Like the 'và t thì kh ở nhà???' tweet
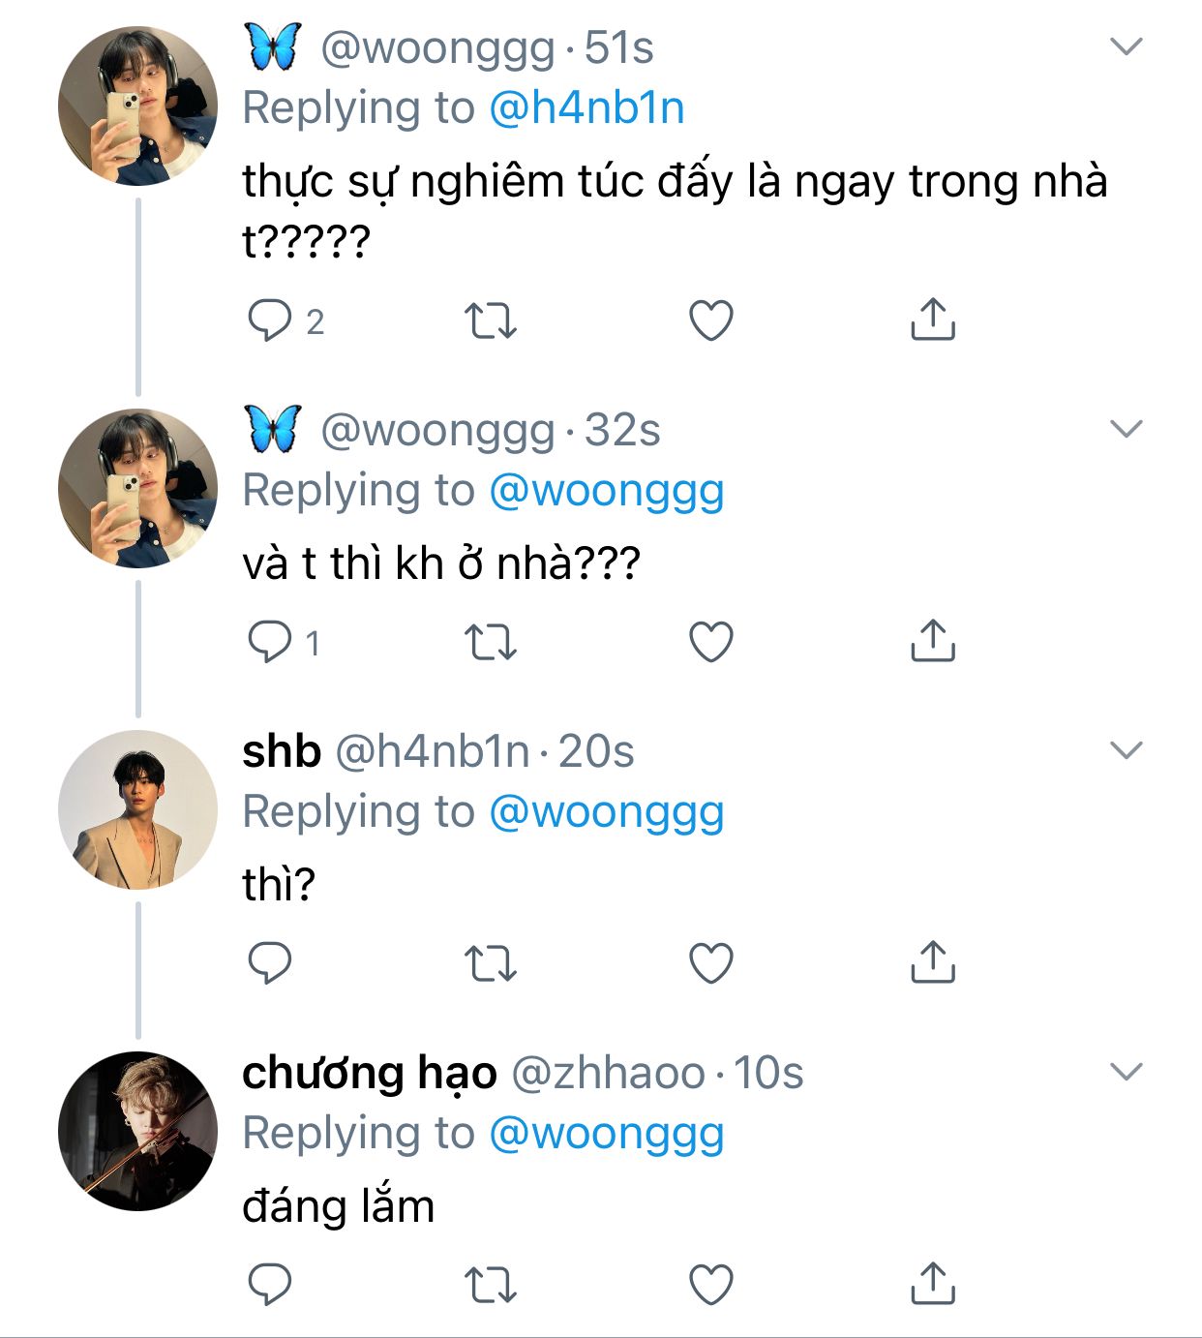Image resolution: width=1202 pixels, height=1338 pixels. point(711,642)
